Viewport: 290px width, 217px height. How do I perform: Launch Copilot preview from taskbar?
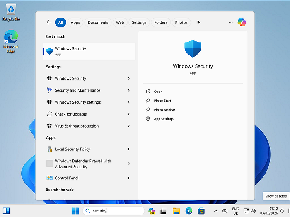click(x=152, y=211)
